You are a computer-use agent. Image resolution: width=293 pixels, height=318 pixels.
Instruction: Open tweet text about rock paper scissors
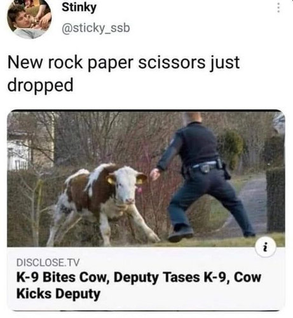[x=123, y=74]
